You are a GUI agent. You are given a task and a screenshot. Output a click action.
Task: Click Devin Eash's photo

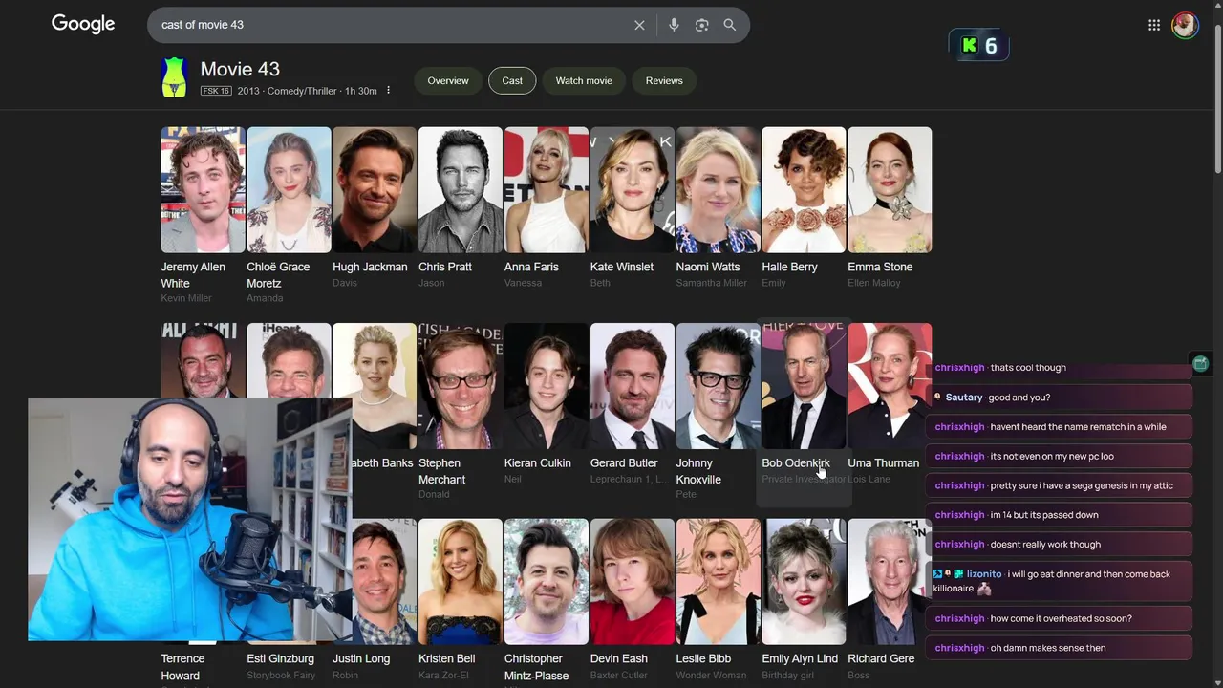tap(632, 582)
